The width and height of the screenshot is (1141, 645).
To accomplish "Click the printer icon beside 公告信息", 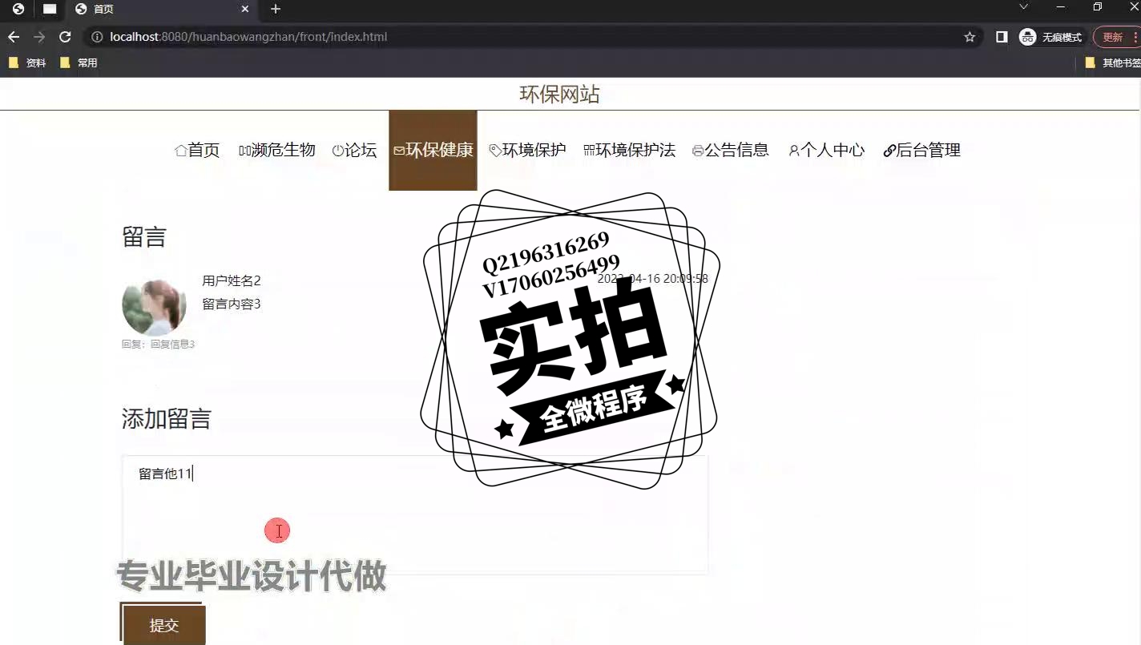I will point(698,151).
